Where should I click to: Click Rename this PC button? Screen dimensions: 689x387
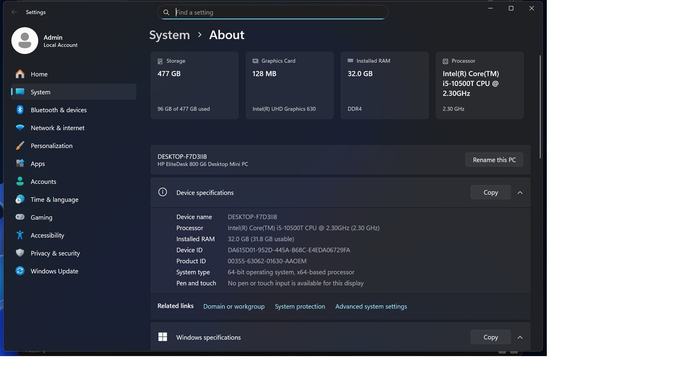[494, 160]
